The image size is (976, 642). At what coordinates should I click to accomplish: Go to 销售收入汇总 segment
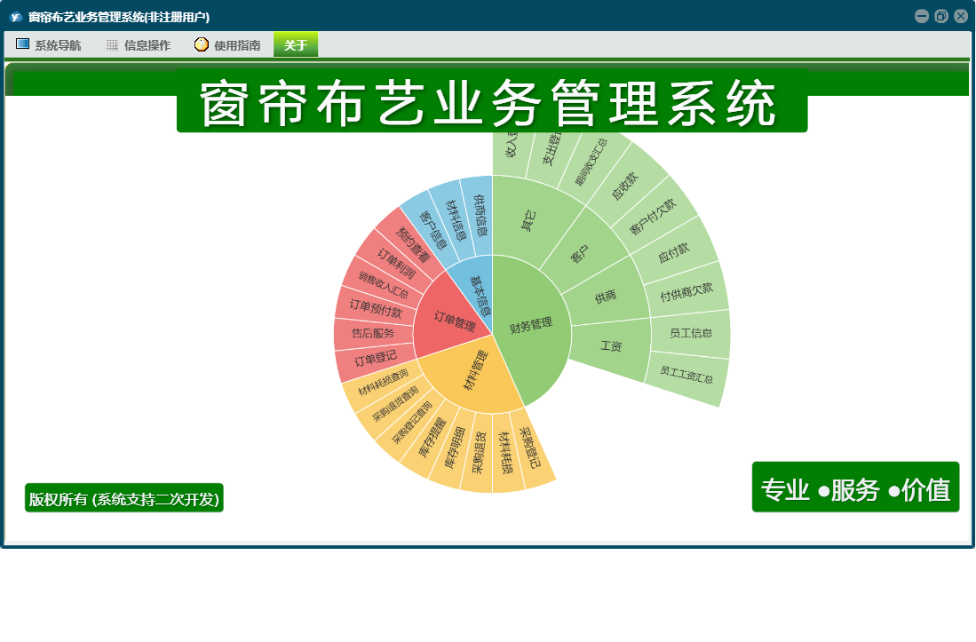(x=383, y=285)
